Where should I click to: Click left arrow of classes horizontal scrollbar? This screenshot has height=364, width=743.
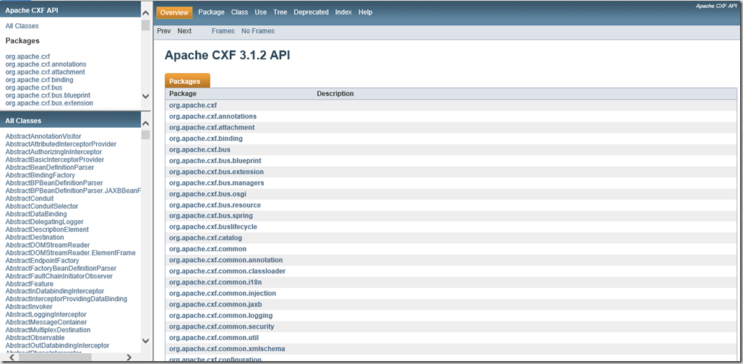[12, 358]
